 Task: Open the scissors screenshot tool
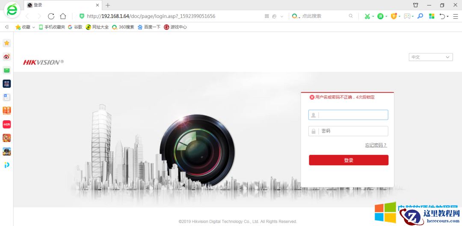(367, 16)
